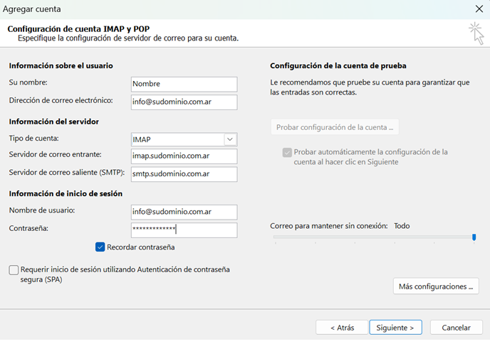
Task: Go back with the Atrás button
Action: [x=342, y=328]
